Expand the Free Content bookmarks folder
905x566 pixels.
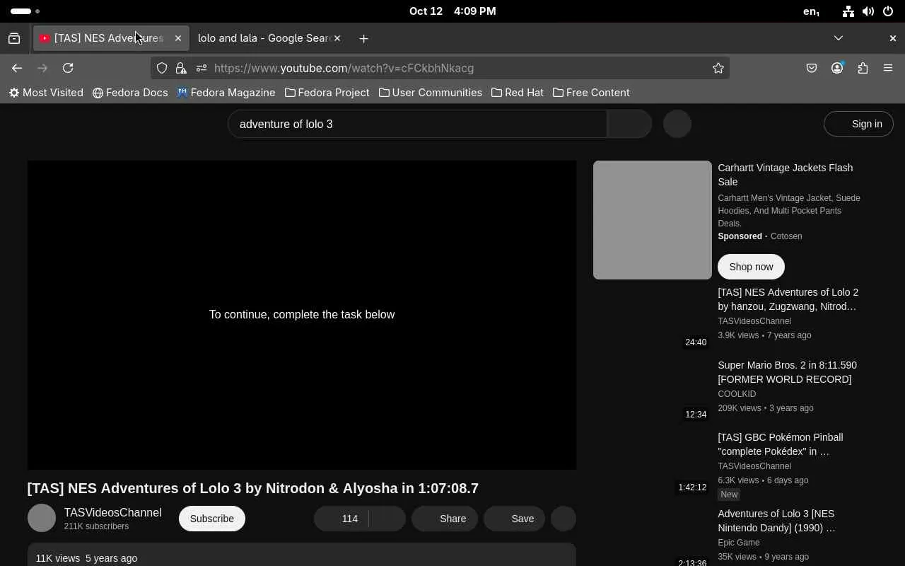tap(591, 93)
